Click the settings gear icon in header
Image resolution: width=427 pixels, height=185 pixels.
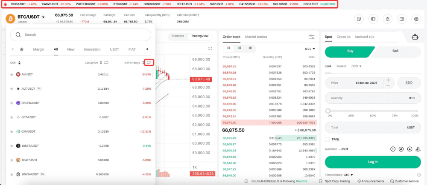(416, 19)
